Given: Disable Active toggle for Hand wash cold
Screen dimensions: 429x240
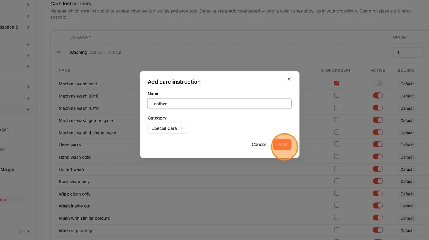Looking at the screenshot, I should coord(378,156).
